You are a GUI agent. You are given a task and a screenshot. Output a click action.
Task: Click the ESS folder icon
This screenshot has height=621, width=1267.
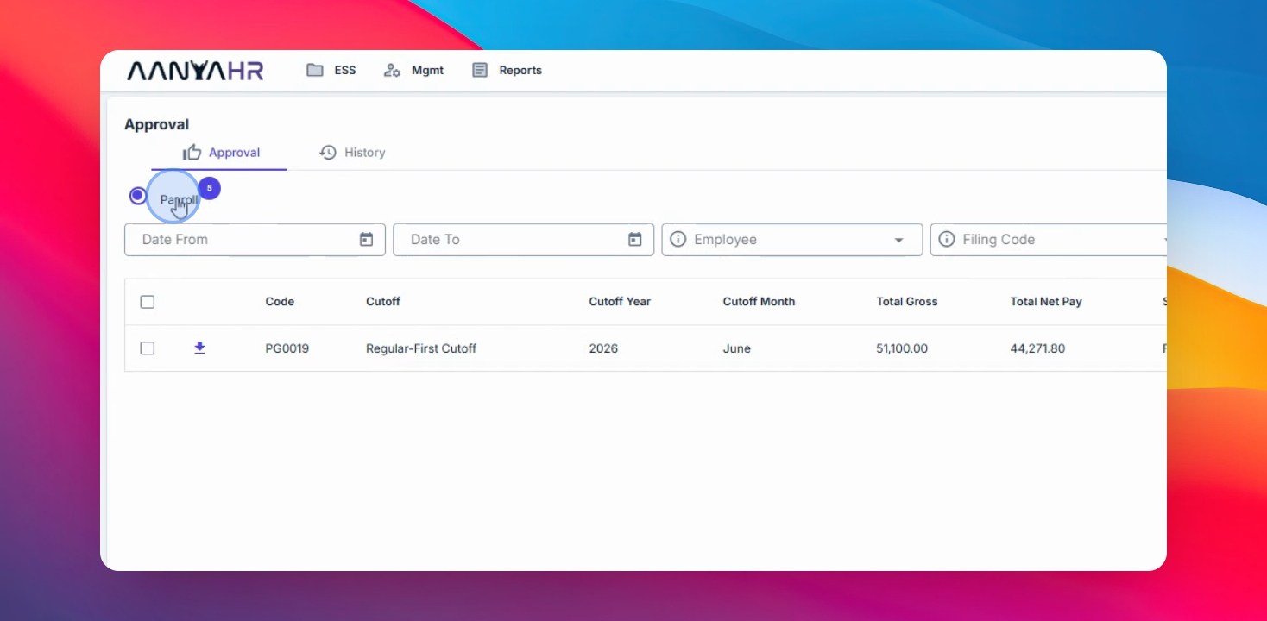tap(315, 70)
